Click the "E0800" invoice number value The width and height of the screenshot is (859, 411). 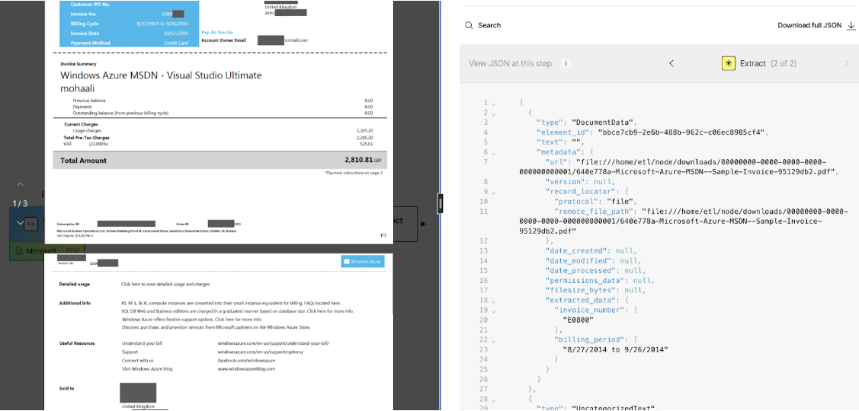577,320
